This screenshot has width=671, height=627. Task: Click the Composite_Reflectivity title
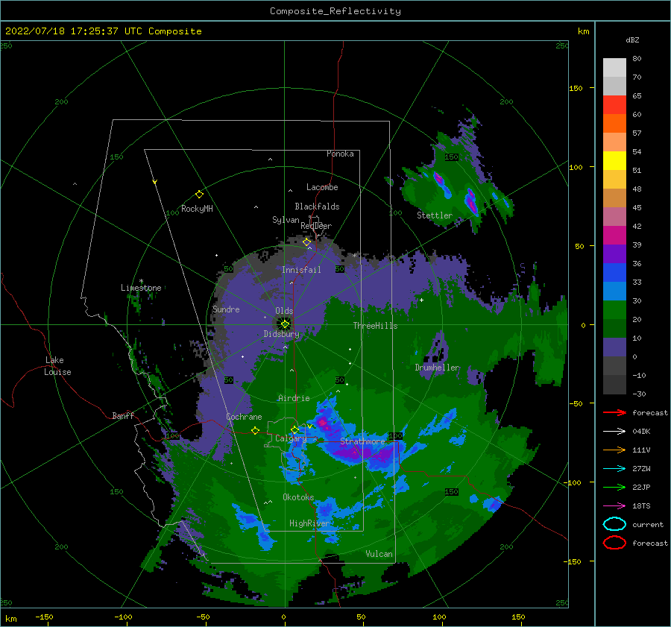pos(335,11)
